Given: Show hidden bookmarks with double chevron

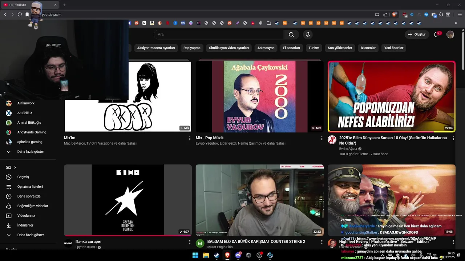Looking at the screenshot, I should pos(456,23).
